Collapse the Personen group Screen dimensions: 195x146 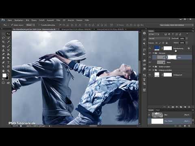[153, 53]
